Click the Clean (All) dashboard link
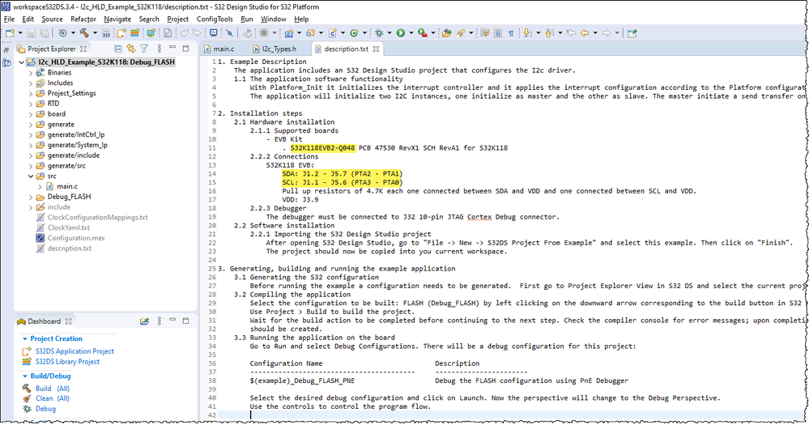The width and height of the screenshot is (809, 425). click(x=53, y=398)
